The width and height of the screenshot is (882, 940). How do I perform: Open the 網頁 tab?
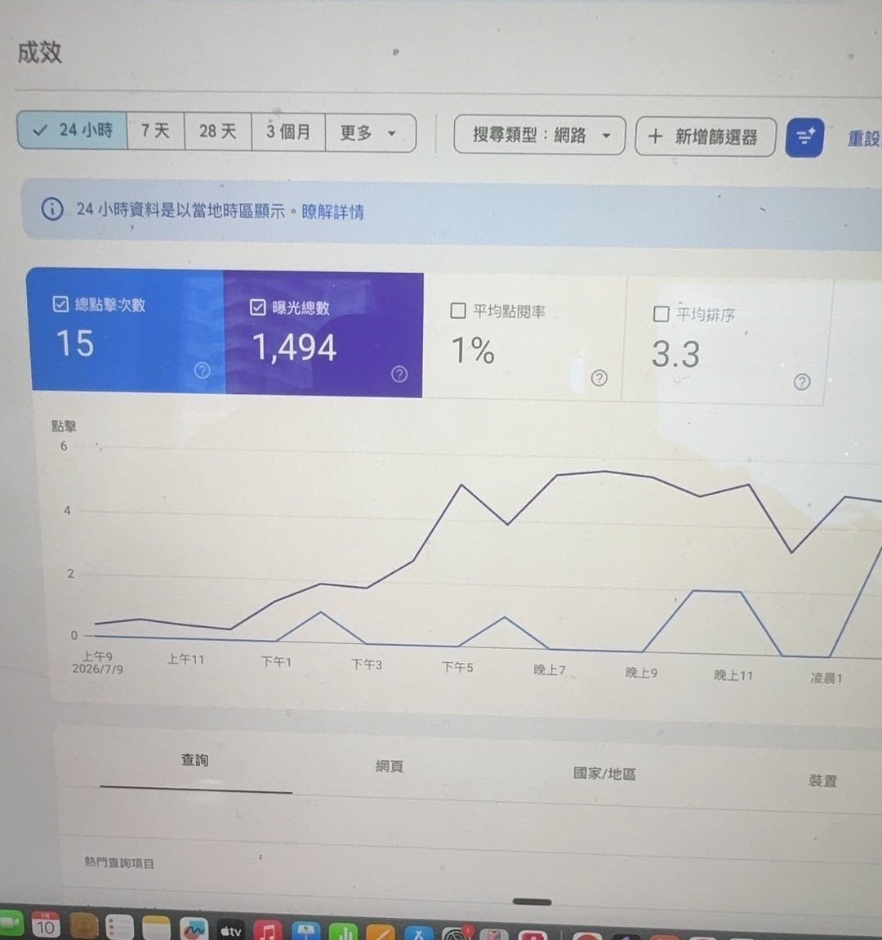click(x=390, y=766)
